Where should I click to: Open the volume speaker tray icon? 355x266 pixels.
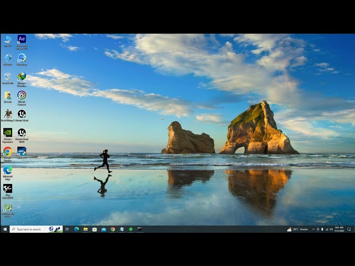(x=331, y=229)
